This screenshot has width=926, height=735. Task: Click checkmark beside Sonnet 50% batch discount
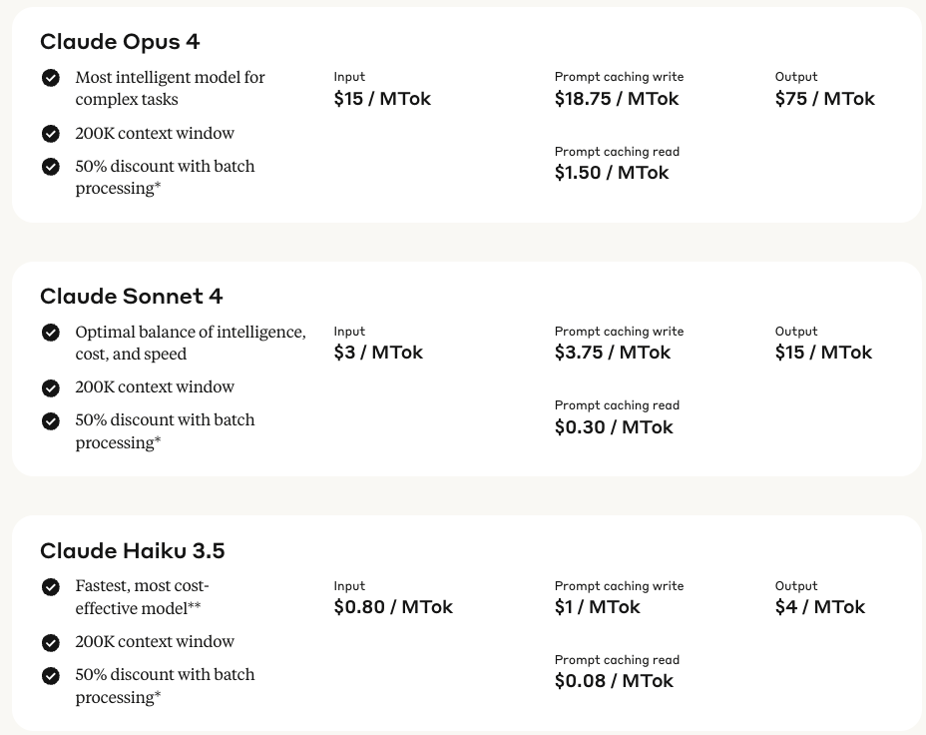(x=51, y=421)
